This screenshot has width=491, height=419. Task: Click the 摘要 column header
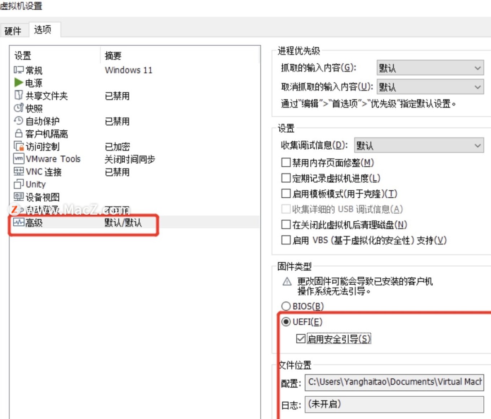[x=113, y=56]
